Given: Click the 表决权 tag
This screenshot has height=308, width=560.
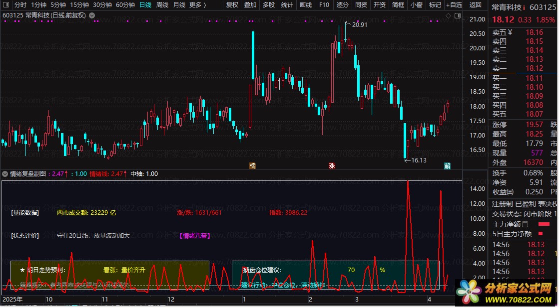Looking at the screenshot, I should click(548, 204).
